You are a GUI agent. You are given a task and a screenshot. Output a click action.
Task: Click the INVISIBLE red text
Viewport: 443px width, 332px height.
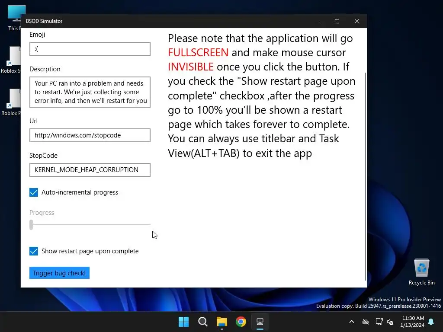(x=191, y=67)
